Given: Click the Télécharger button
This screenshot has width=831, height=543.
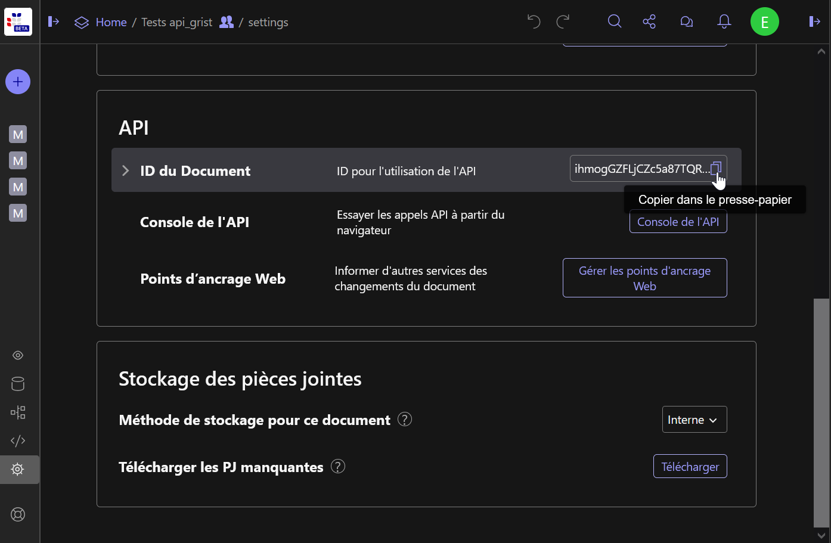Looking at the screenshot, I should click(x=690, y=467).
